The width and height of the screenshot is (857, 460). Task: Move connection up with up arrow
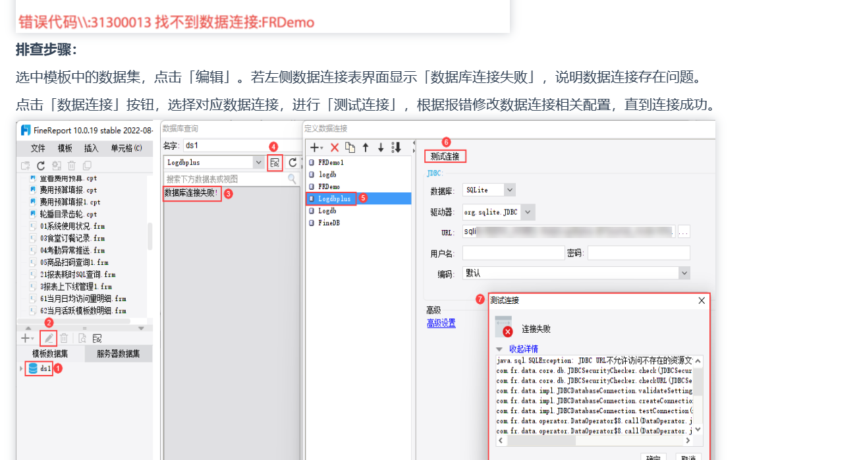366,148
